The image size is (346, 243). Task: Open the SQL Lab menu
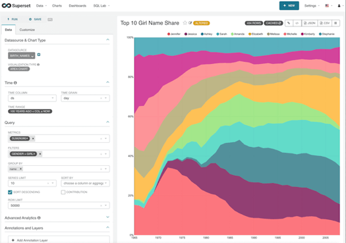(x=101, y=6)
